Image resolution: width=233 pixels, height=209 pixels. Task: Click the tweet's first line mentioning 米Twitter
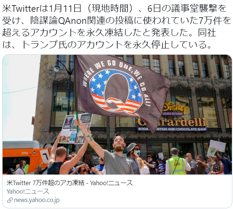pos(114,8)
